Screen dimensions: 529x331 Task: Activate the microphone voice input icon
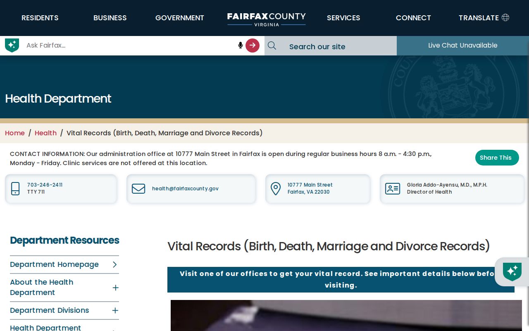tap(241, 45)
